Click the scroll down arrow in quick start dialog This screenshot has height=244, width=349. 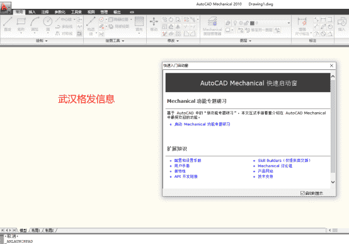[333, 182]
